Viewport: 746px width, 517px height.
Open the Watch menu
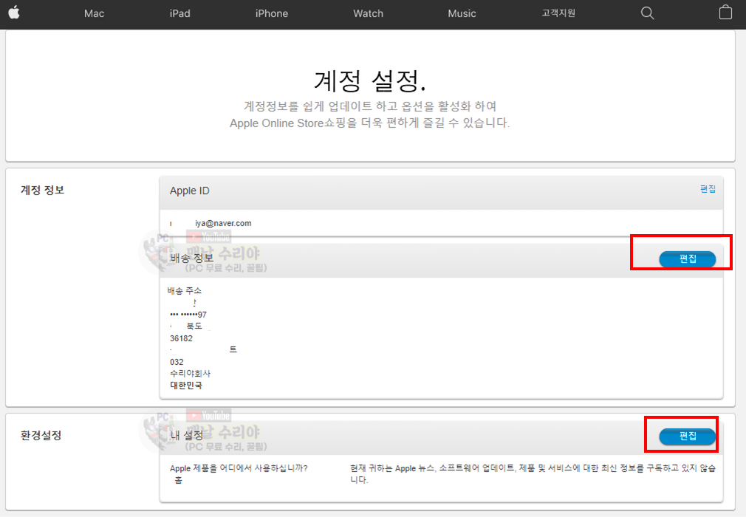pyautogui.click(x=369, y=13)
